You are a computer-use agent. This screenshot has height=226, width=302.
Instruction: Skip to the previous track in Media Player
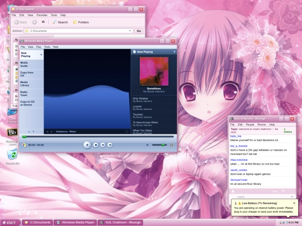pos(103,145)
